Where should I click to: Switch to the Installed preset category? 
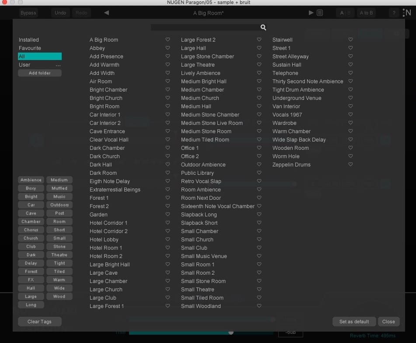click(x=29, y=39)
